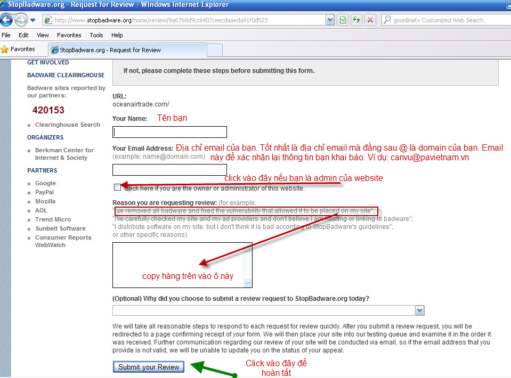The width and height of the screenshot is (511, 378).
Task: Click the Submit your Review button
Action: [149, 367]
